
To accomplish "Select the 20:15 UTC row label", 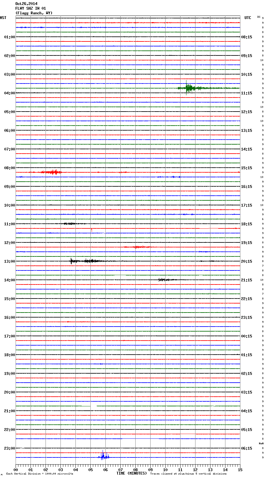I will pyautogui.click(x=247, y=261).
